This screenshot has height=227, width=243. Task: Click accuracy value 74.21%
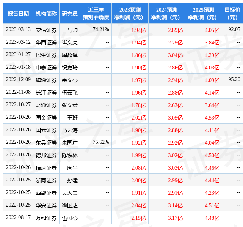[x=101, y=29]
